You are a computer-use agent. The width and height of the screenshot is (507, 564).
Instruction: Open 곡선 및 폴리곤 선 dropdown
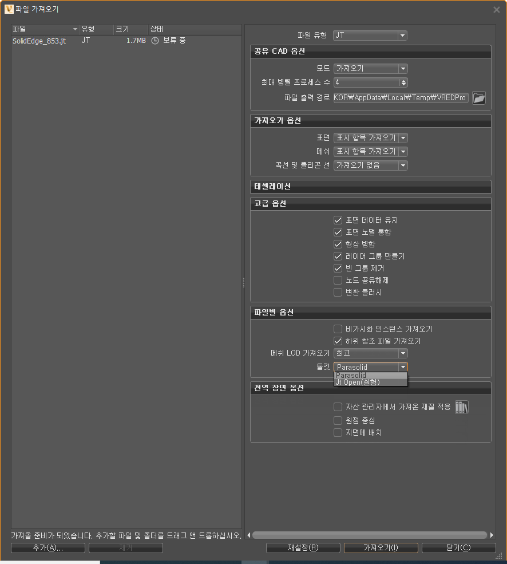tap(370, 165)
